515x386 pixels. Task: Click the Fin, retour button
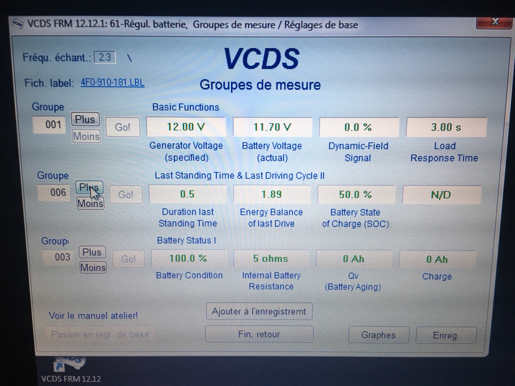259,334
